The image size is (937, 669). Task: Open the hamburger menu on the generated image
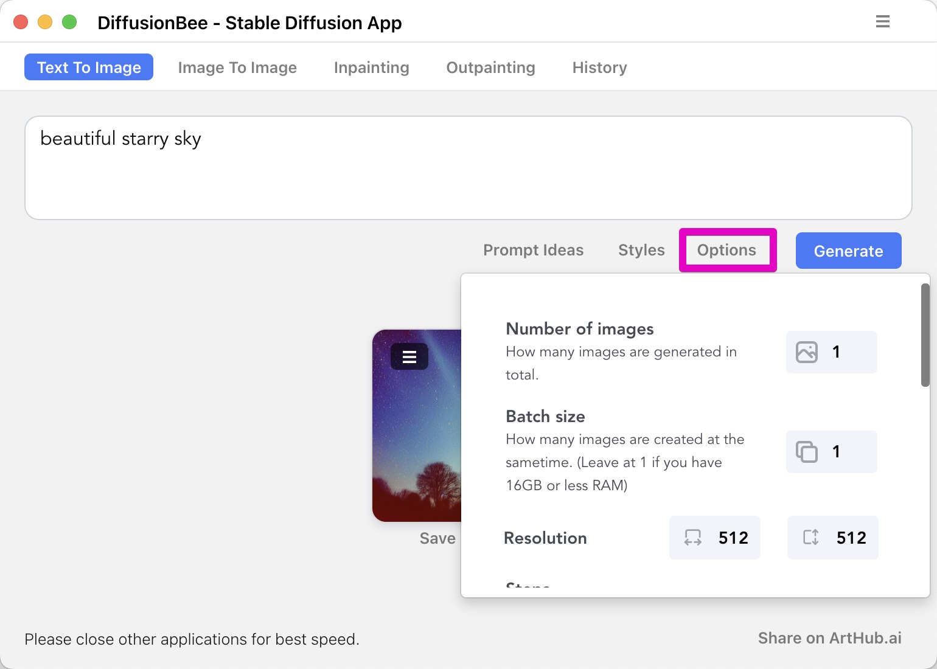[409, 356]
